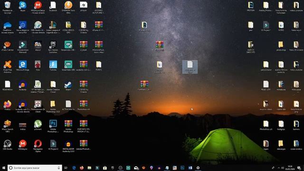The width and height of the screenshot is (304, 171).
Task: Select the Steam desktop shortcut
Action: [x=68, y=85]
